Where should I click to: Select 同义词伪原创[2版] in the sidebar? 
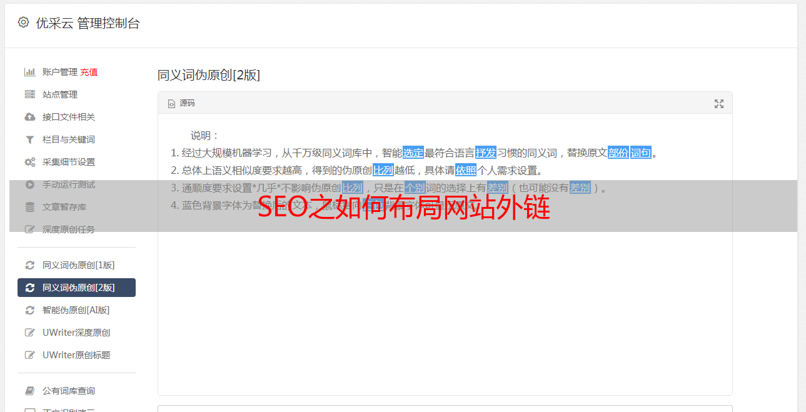click(76, 288)
